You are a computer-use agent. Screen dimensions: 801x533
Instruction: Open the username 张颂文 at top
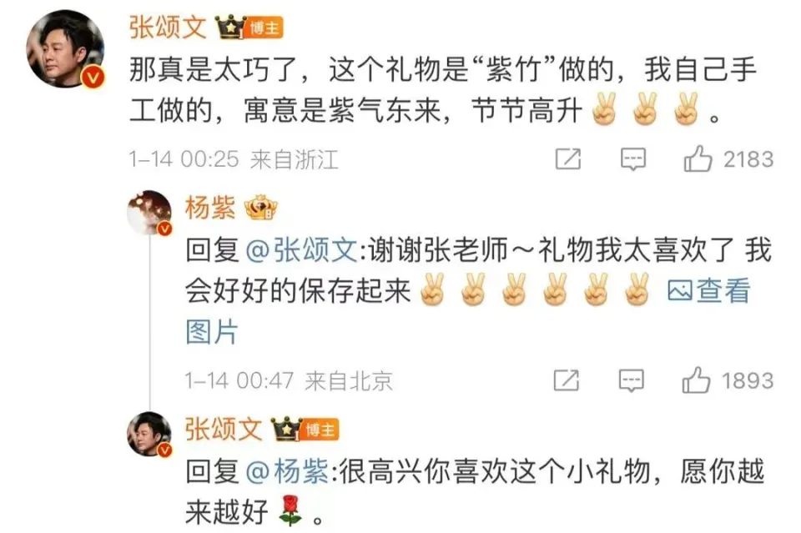168,27
